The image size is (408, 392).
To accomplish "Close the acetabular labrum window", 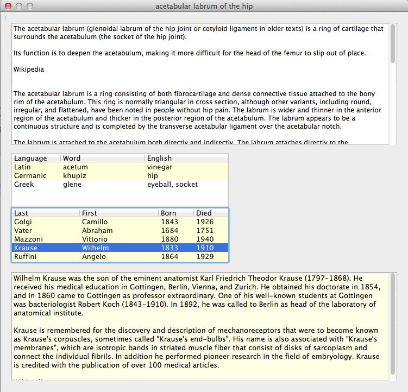I will pos(8,7).
